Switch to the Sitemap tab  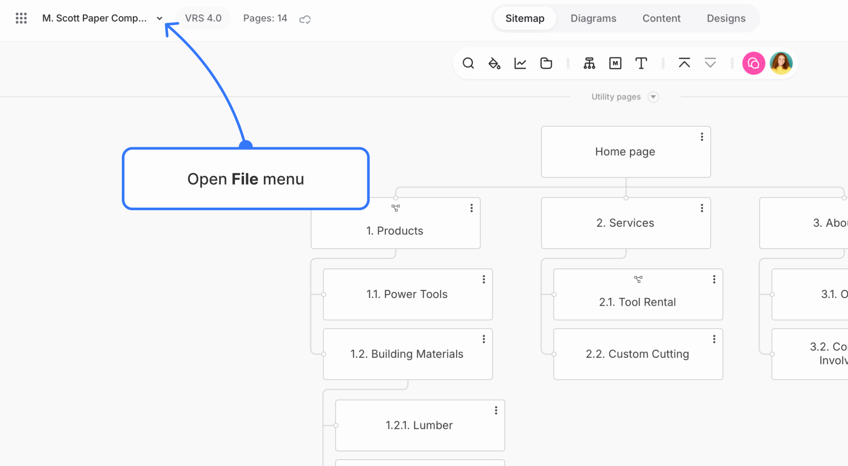pos(525,18)
